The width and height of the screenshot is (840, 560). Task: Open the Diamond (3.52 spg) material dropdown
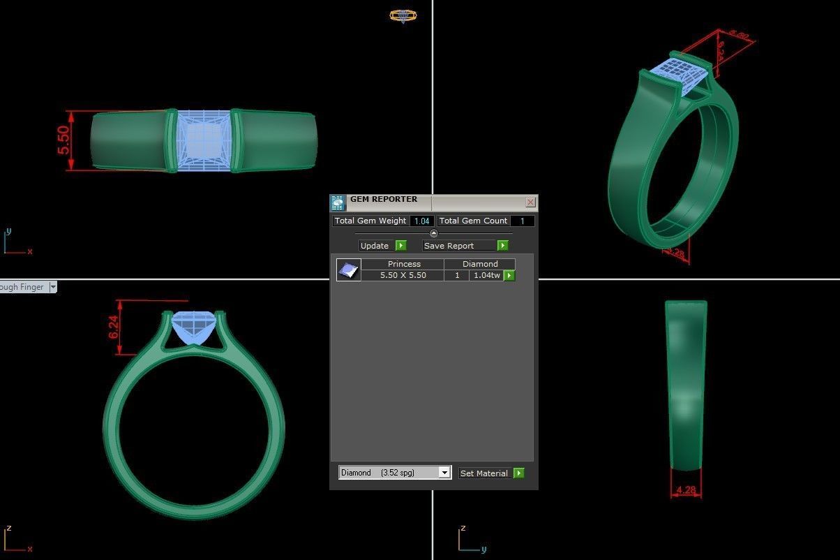coord(444,473)
